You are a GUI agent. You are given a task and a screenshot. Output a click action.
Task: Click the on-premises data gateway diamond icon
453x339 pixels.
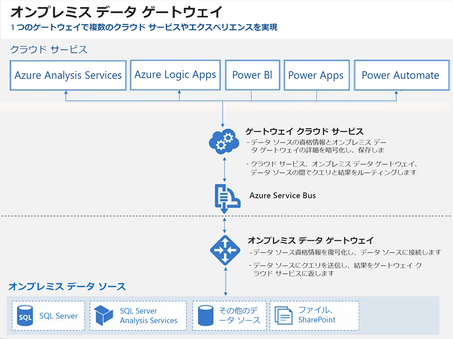click(x=225, y=250)
